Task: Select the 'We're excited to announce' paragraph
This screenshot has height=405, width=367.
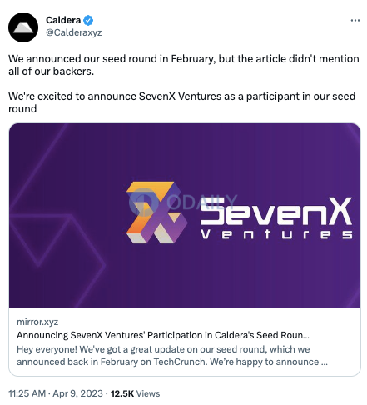Action: pos(181,102)
